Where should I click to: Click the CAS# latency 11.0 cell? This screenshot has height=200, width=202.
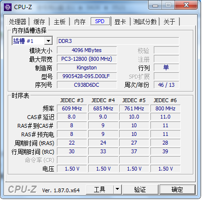(x=165, y=117)
